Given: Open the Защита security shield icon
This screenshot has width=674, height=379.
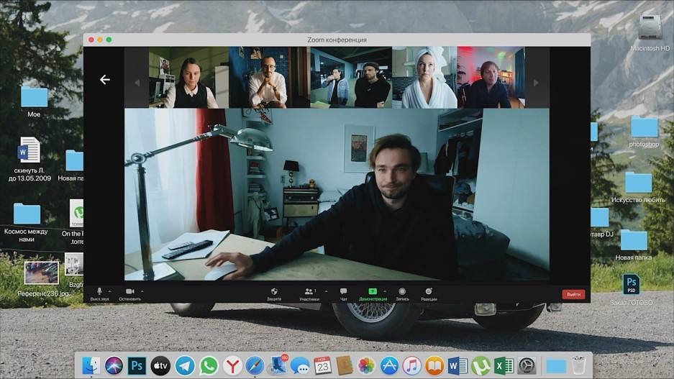Looking at the screenshot, I should tap(274, 292).
